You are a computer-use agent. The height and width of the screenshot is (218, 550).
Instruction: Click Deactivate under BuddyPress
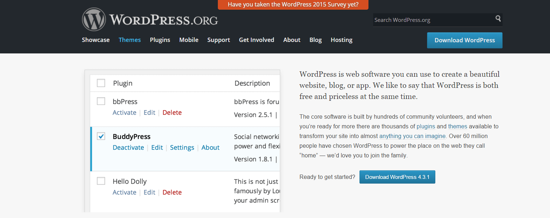[128, 147]
